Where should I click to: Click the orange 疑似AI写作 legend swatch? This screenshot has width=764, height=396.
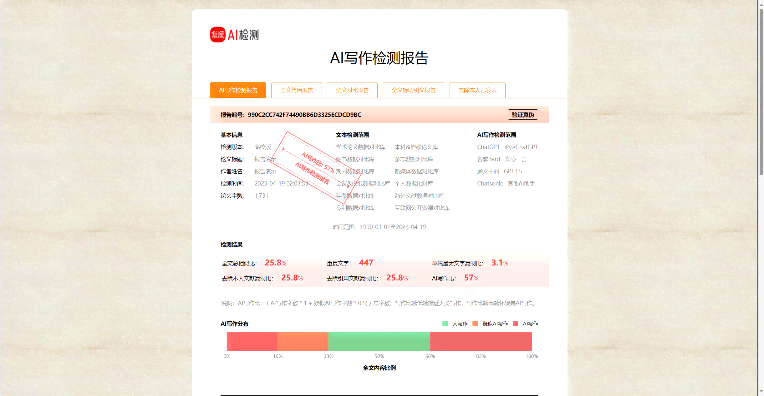coord(475,324)
